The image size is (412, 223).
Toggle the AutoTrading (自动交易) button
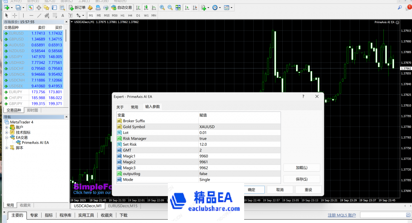[122, 8]
